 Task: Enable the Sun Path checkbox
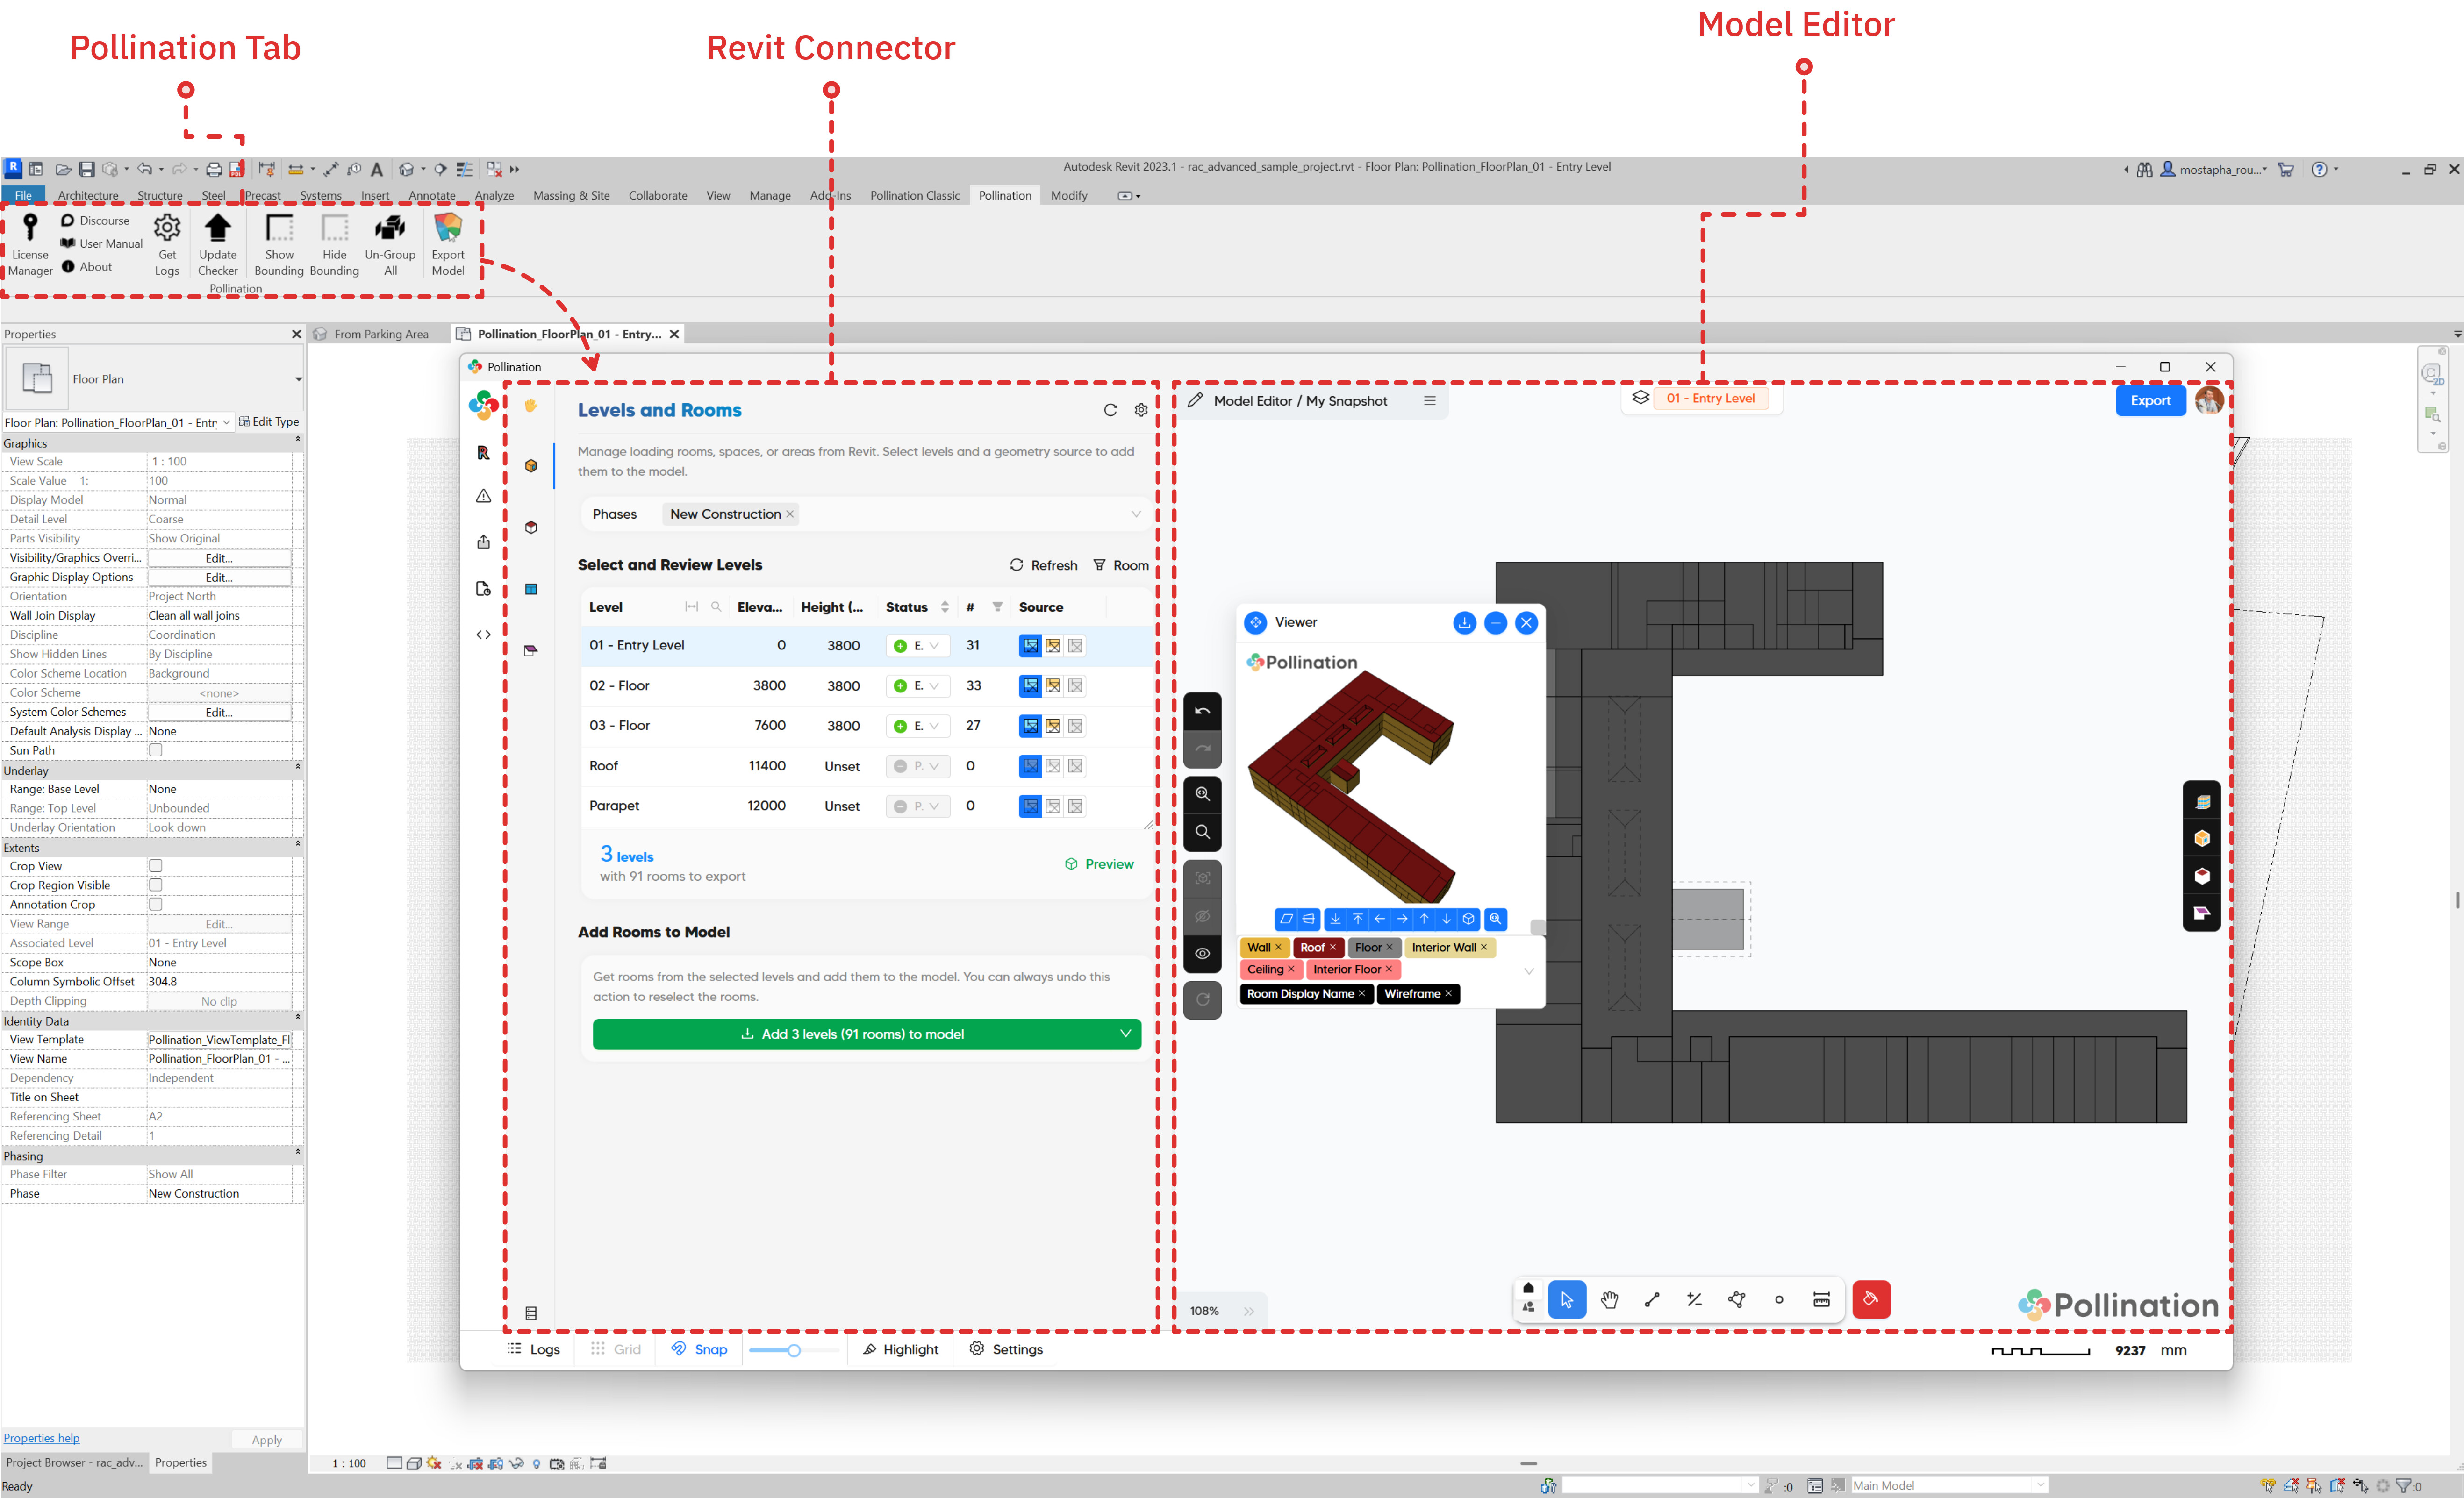155,750
